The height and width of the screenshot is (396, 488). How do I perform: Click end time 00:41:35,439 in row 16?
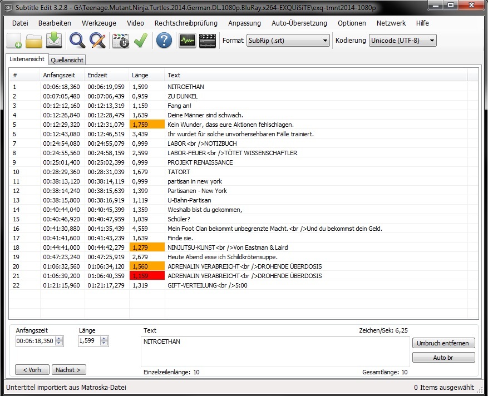point(106,229)
